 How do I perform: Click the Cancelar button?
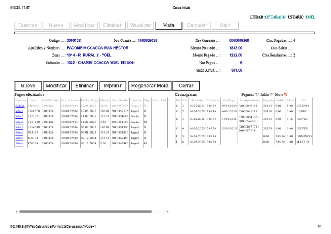197,25
